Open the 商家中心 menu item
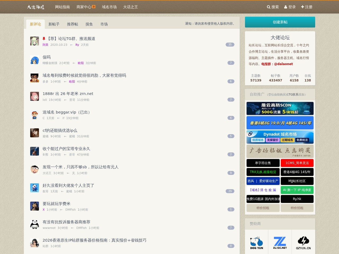The width and height of the screenshot is (339, 254). pyautogui.click(x=84, y=7)
